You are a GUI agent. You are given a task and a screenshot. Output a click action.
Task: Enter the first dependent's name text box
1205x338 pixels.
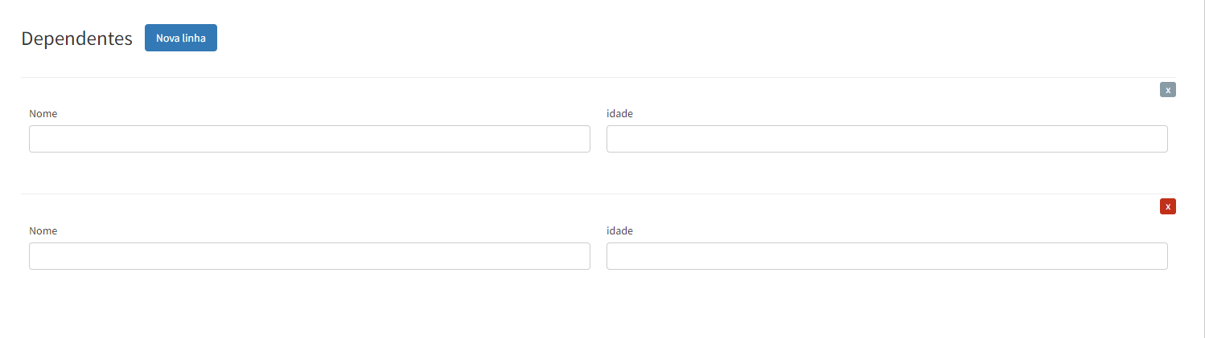click(310, 139)
